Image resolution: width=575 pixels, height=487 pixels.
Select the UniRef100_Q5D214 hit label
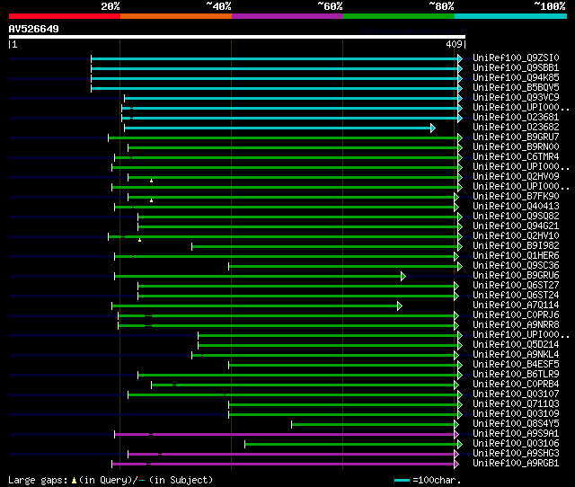point(516,345)
